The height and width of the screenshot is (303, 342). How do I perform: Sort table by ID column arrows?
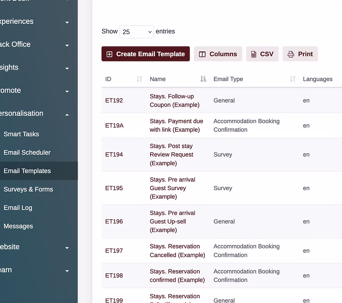point(139,79)
